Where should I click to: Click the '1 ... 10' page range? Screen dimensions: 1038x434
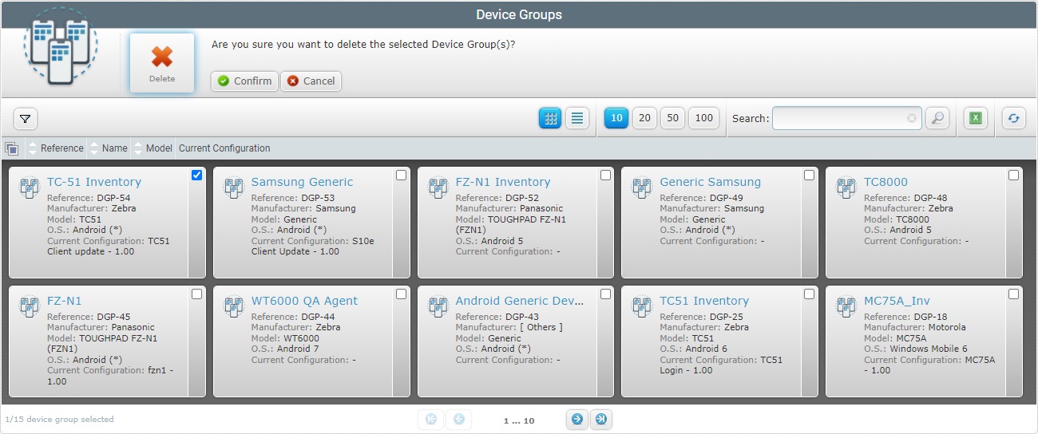point(519,420)
